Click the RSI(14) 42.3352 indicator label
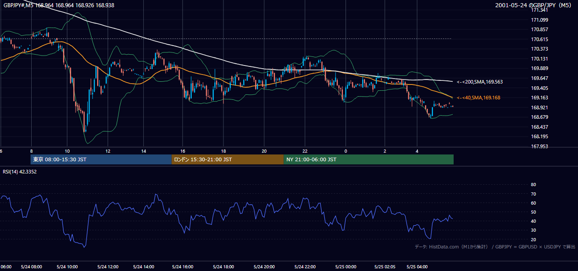 point(20,172)
